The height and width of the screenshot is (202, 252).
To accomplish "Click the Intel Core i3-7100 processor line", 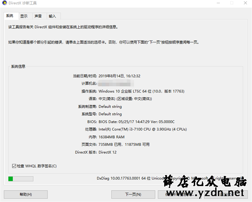I will click(x=142, y=129).
